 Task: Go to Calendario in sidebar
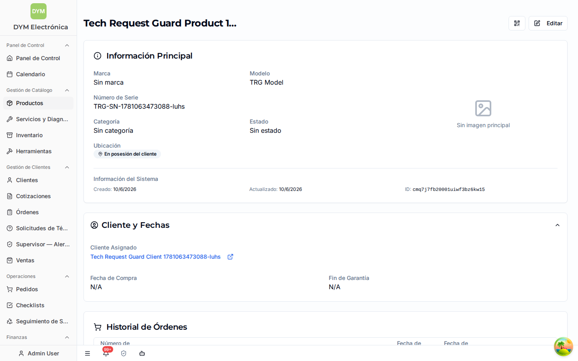point(38,74)
